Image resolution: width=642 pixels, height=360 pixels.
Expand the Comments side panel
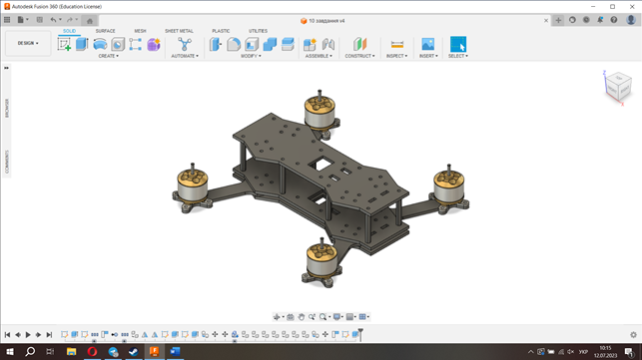coord(7,162)
